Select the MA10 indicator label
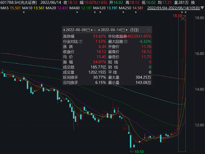 (x=27, y=8)
